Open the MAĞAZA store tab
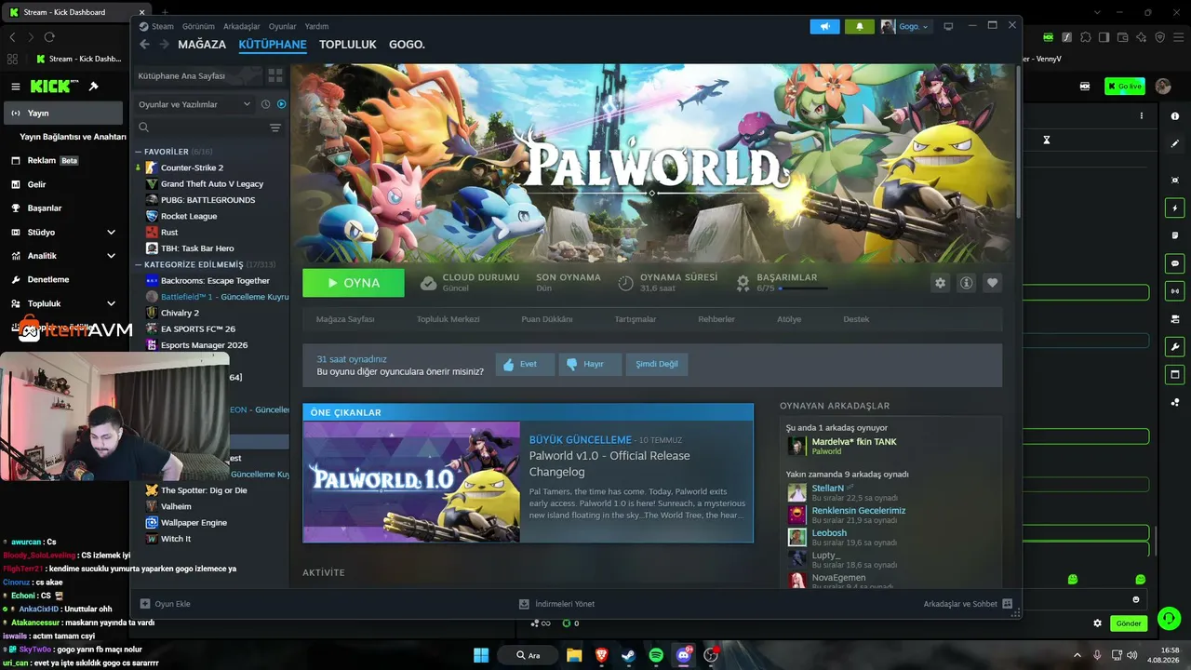Screen dimensions: 1191x670 tap(202, 45)
